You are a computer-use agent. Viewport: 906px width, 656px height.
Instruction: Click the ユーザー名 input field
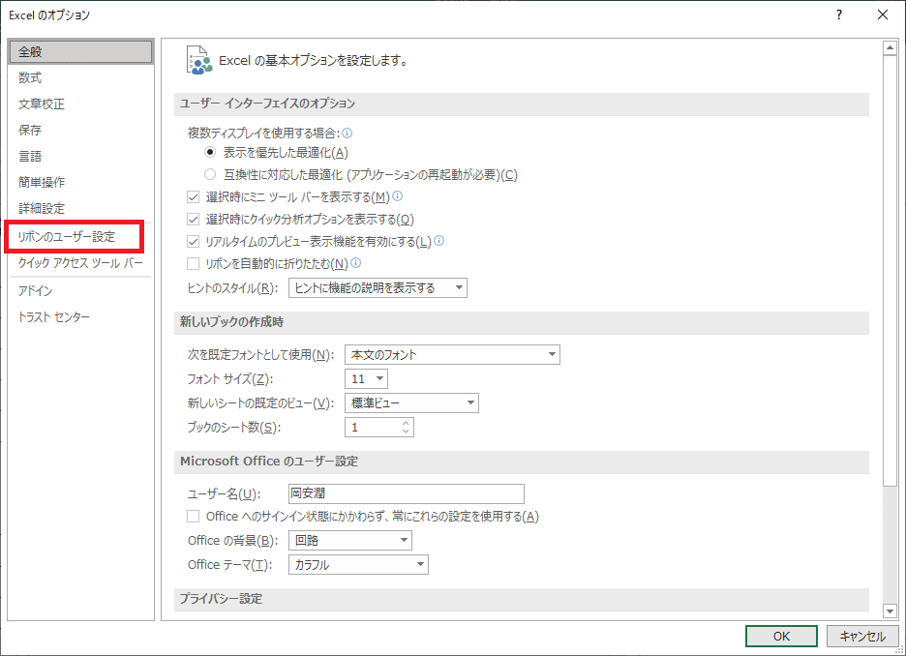[x=406, y=493]
